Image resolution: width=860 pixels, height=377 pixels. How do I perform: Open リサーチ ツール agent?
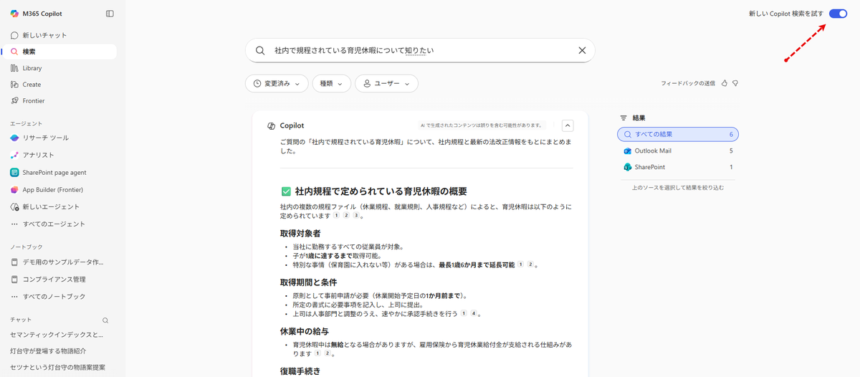(x=46, y=138)
